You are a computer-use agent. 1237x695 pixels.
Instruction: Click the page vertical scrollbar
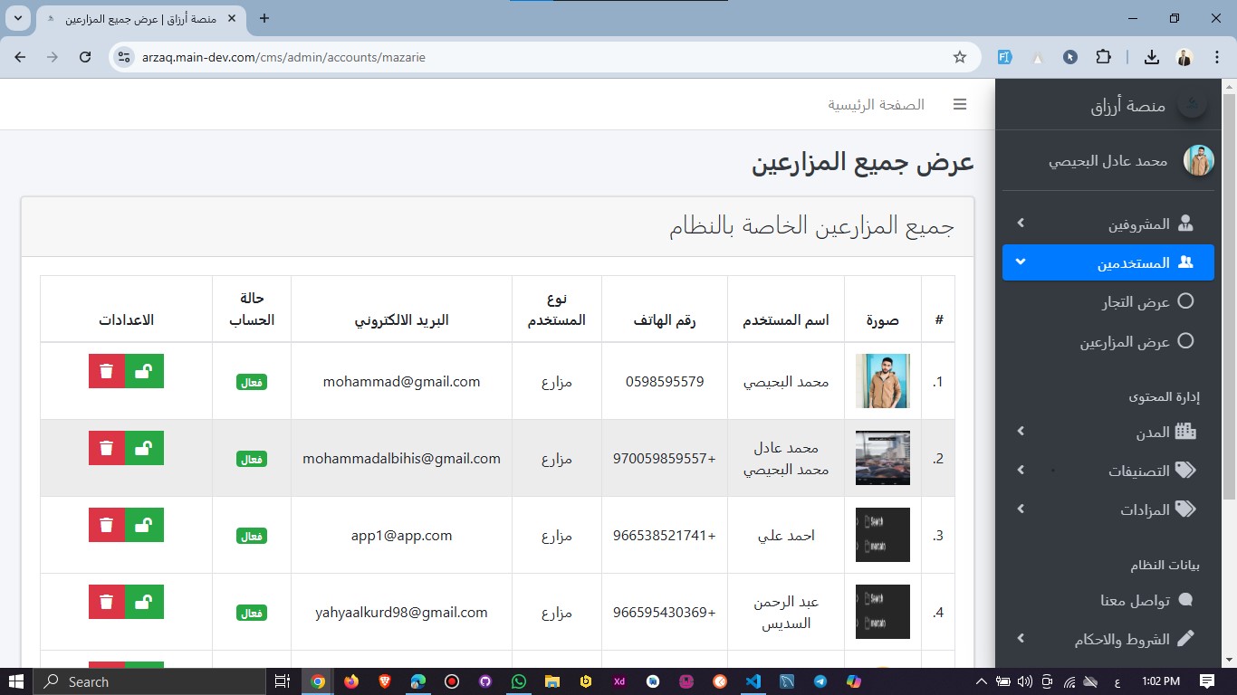[x=1229, y=290]
